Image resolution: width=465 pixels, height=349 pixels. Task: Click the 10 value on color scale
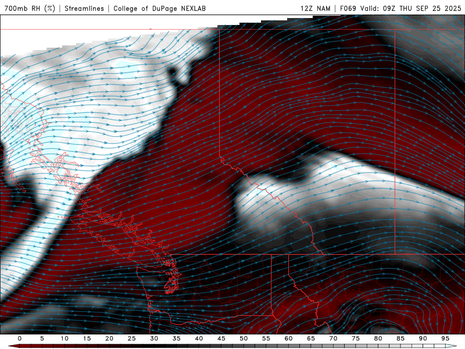[x=65, y=339]
